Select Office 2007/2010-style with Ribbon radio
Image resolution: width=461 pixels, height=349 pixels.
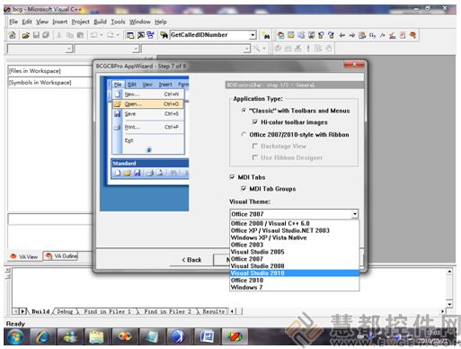244,135
